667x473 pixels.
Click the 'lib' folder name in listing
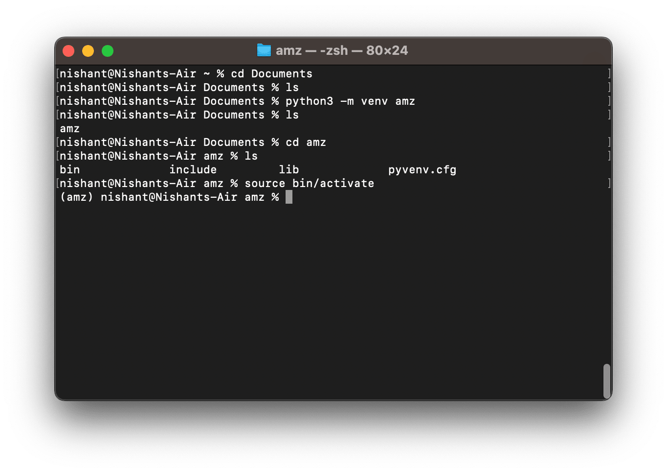pyautogui.click(x=289, y=170)
